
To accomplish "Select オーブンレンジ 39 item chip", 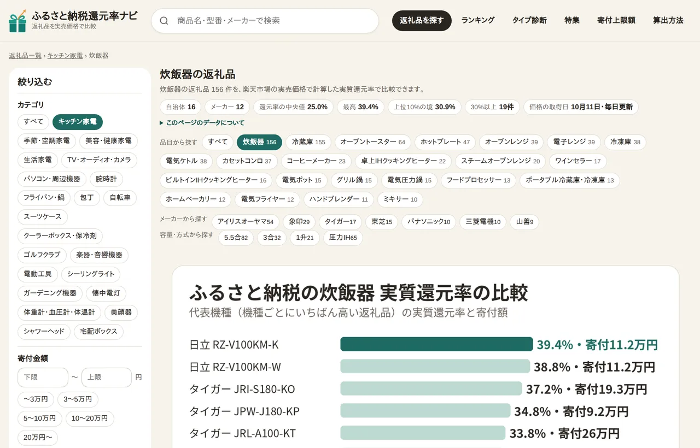I will coord(511,142).
